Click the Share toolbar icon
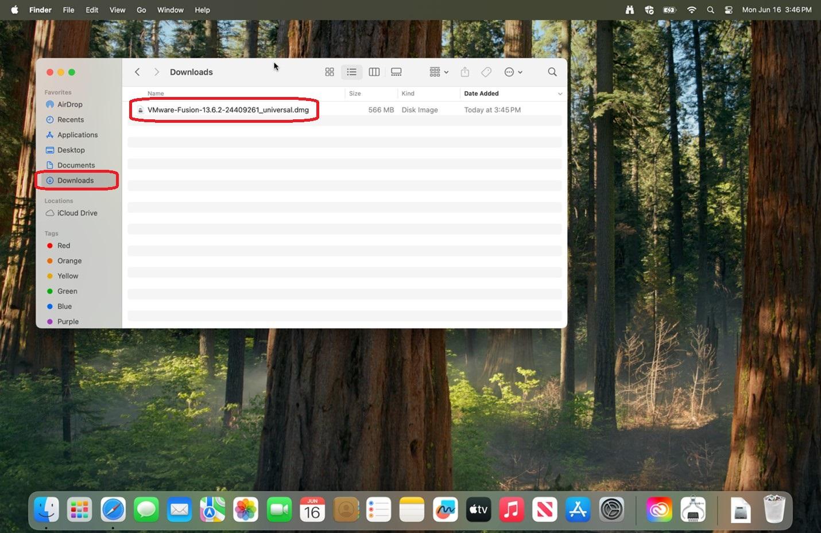Image resolution: width=821 pixels, height=533 pixels. [465, 72]
